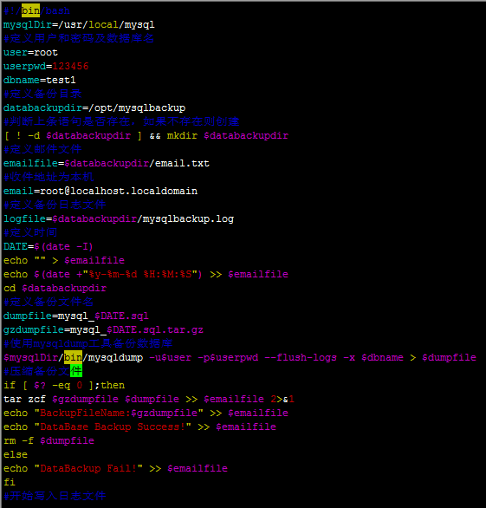
Task: Click the '--flush-logs' option
Action: pyautogui.click(x=301, y=357)
